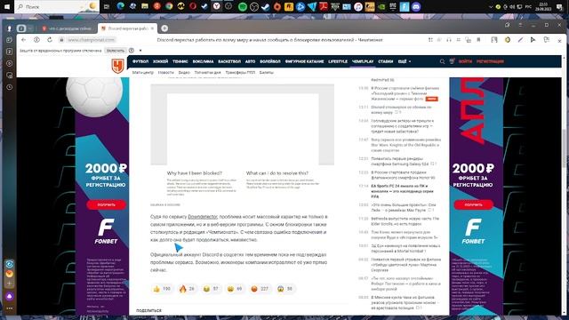This screenshot has height=320, width=569.
Task: Open the ТЕННИС section
Action: (180, 61)
